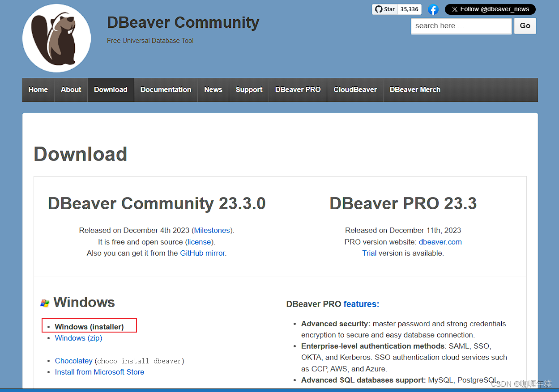
Task: Open the Milestones link
Action: pyautogui.click(x=212, y=231)
